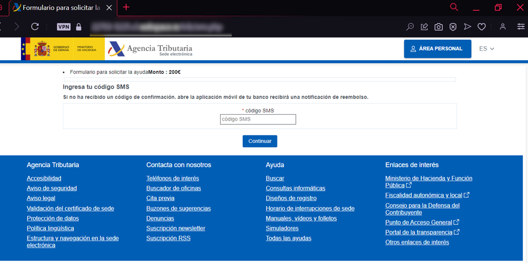Click the search tabs magnifier icon
Image resolution: width=528 pixels, height=263 pixels.
tap(453, 7)
